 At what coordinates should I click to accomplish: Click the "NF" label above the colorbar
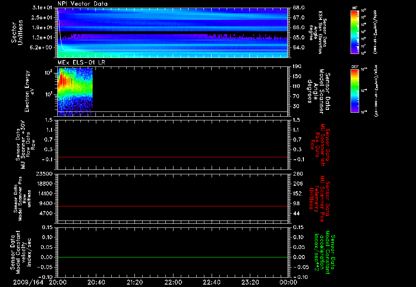click(x=355, y=8)
